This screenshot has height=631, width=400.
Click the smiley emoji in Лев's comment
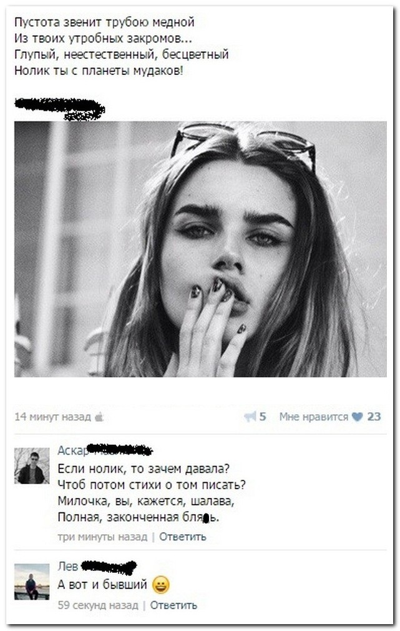tap(160, 585)
